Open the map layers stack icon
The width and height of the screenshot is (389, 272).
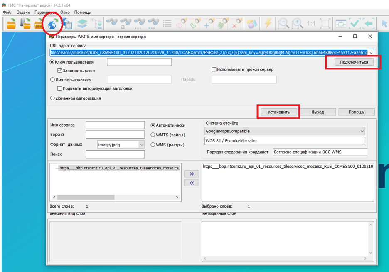(x=83, y=24)
